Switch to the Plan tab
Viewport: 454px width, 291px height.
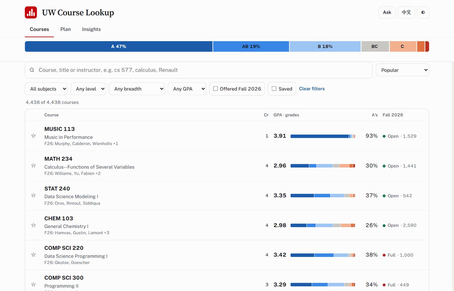tap(66, 29)
